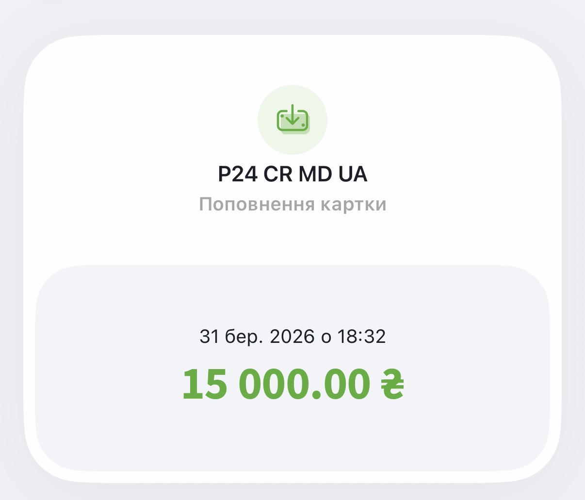Viewport: 585px width, 500px height.
Task: Click the MD text in the title
Action: coord(315,174)
